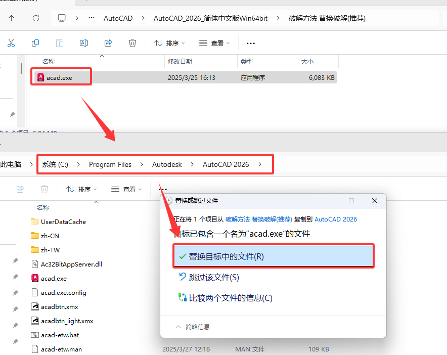Open the 破解方法 替换破解(推荐) source link in dialog
The width and height of the screenshot is (447, 355).
258,219
